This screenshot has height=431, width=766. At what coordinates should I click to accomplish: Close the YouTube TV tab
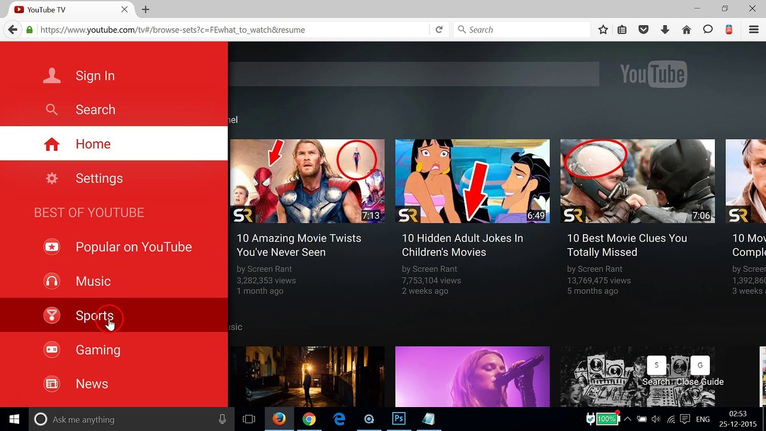click(x=124, y=10)
